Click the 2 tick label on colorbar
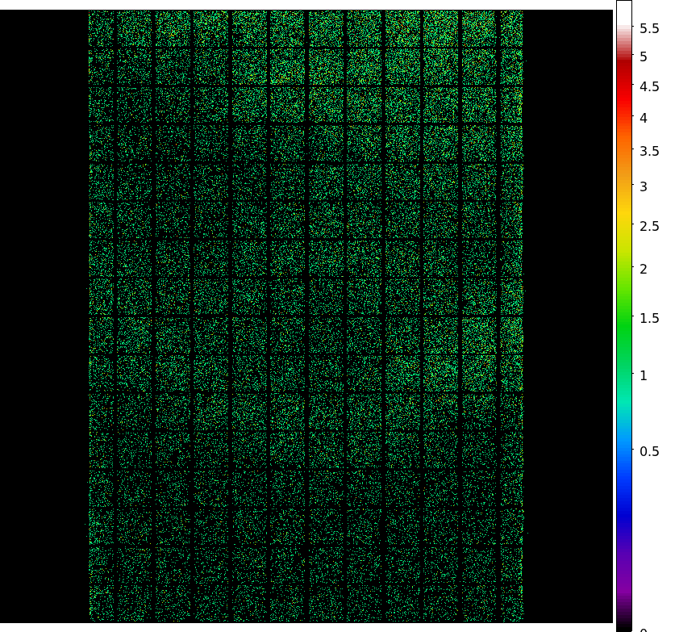 [644, 269]
